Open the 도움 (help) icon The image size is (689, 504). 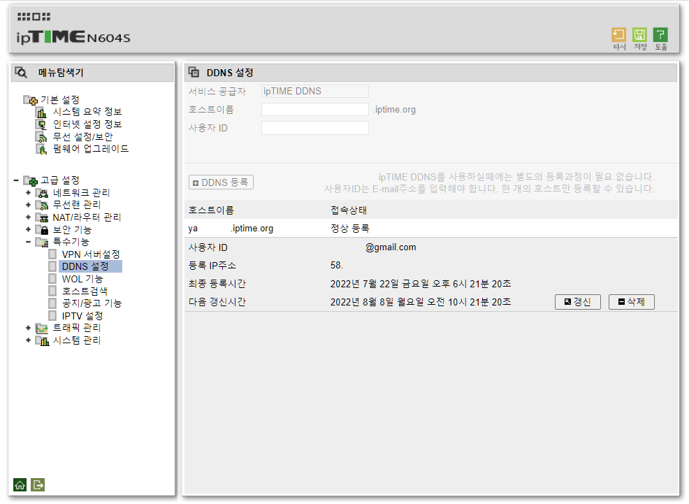tap(660, 35)
